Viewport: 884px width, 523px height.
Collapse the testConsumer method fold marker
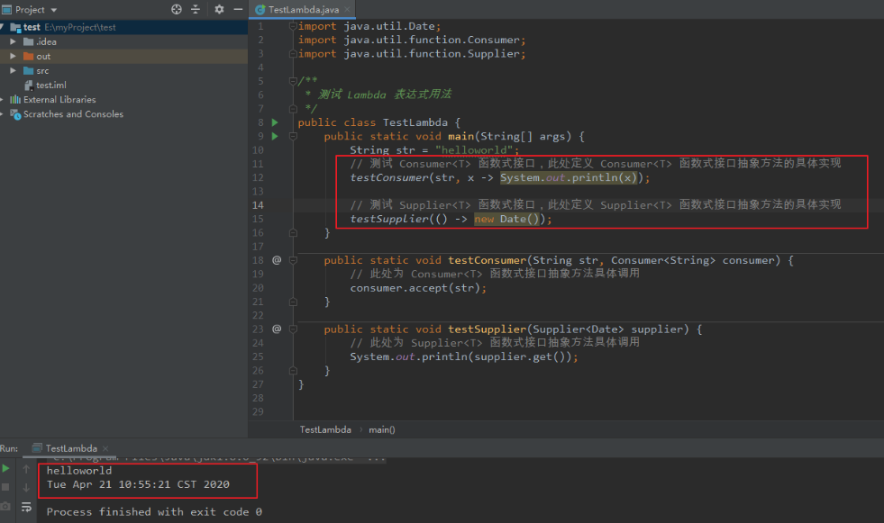point(293,260)
